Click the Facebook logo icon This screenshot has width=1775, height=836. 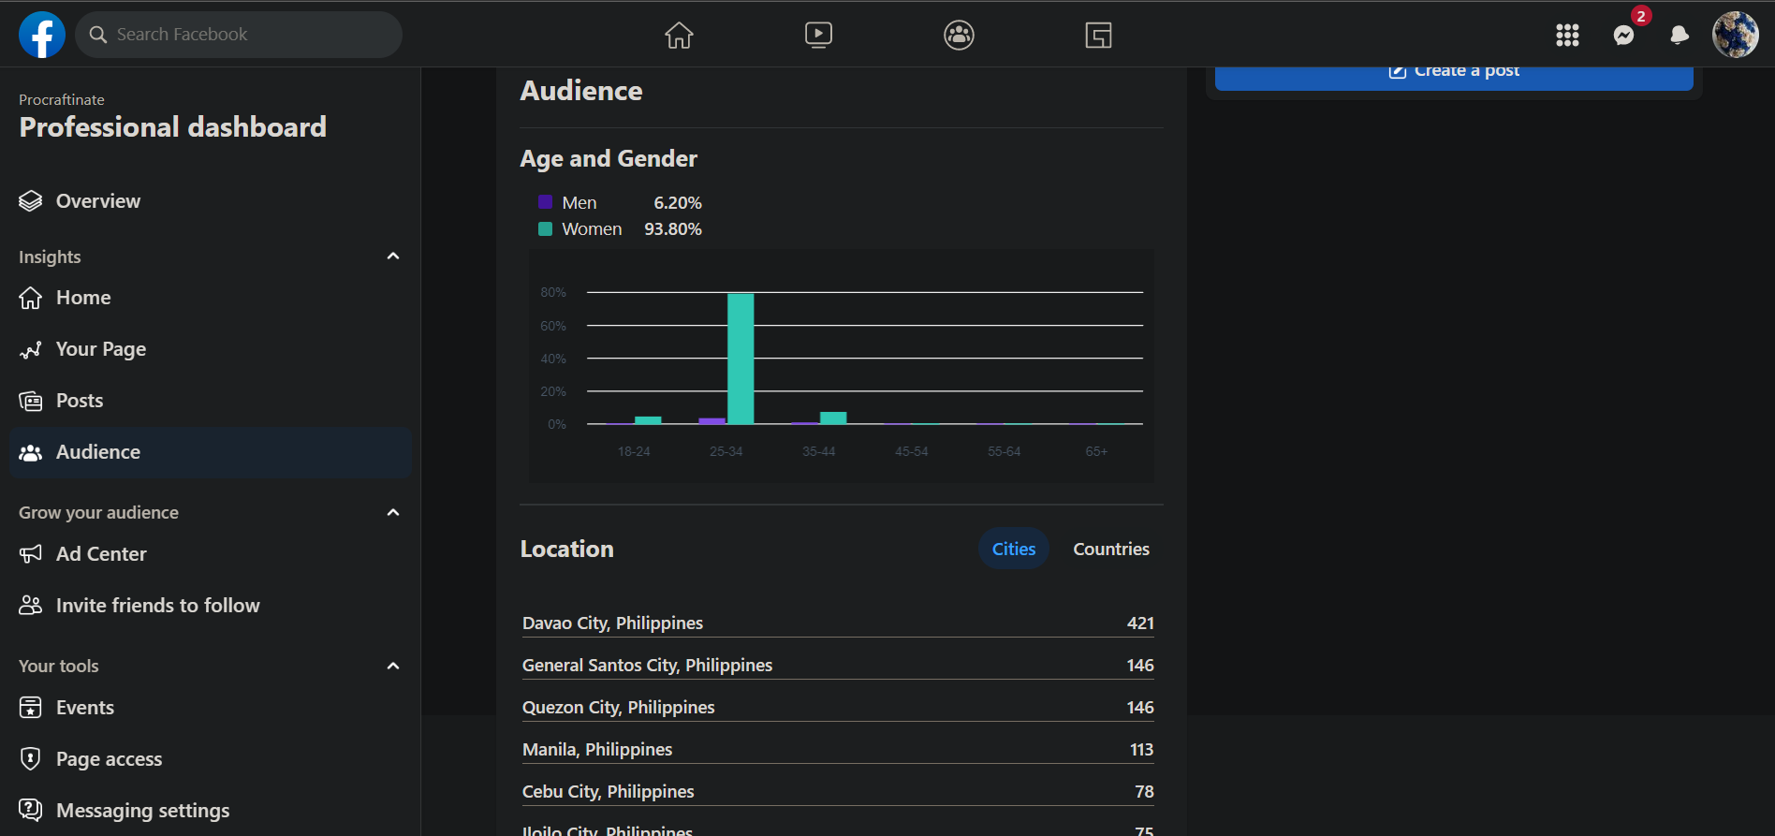click(42, 35)
